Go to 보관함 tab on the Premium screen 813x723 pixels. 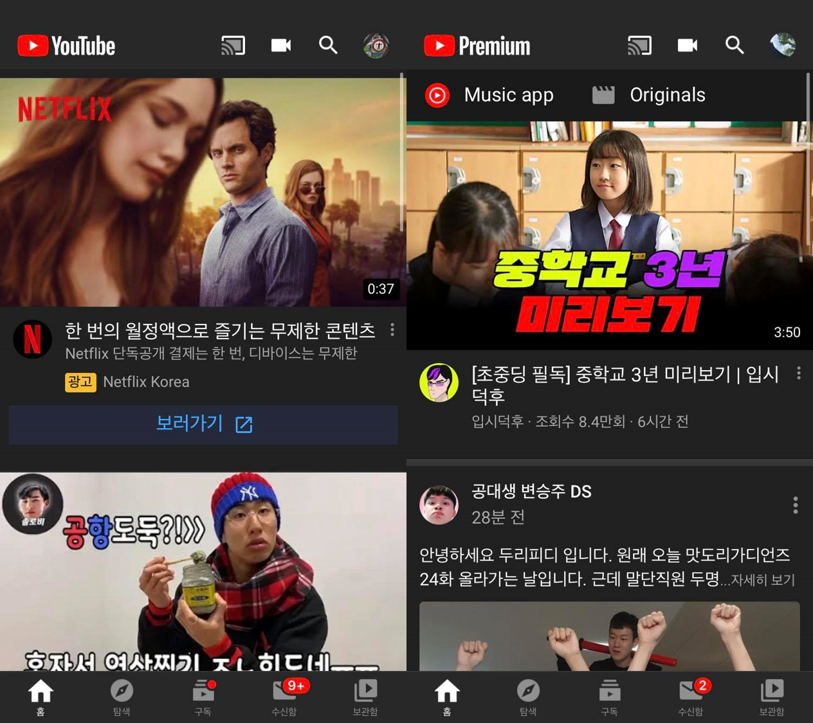(x=772, y=697)
